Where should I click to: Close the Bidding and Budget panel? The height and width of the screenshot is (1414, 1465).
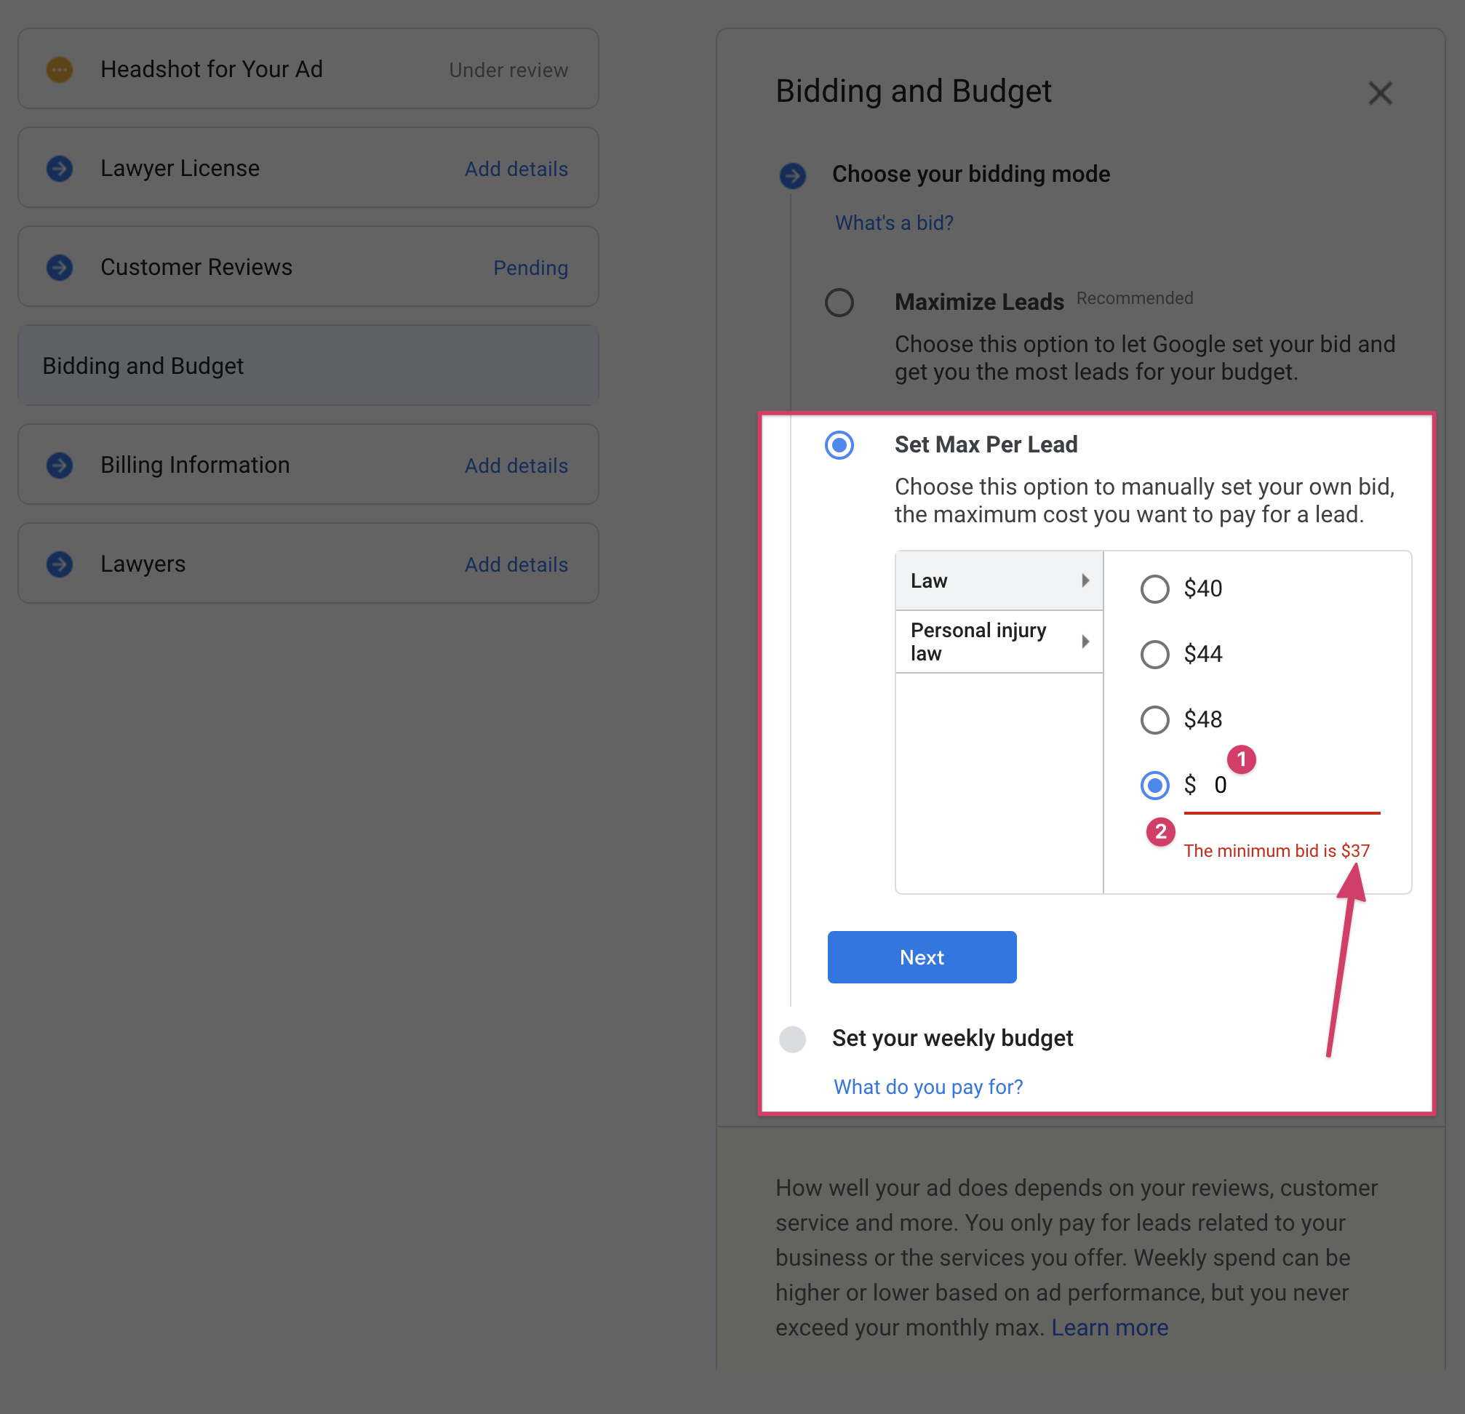(x=1379, y=93)
